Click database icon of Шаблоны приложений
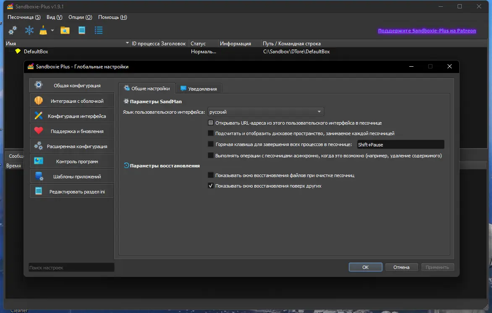 [39, 176]
